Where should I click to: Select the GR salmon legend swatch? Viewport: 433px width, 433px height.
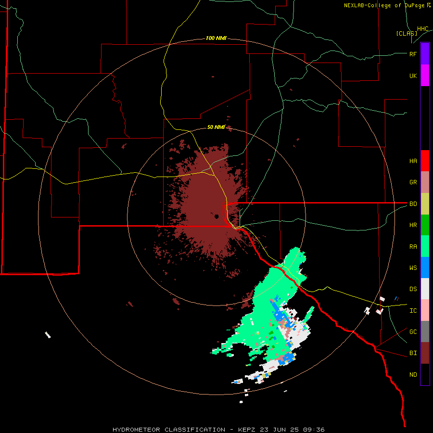pyautogui.click(x=425, y=182)
